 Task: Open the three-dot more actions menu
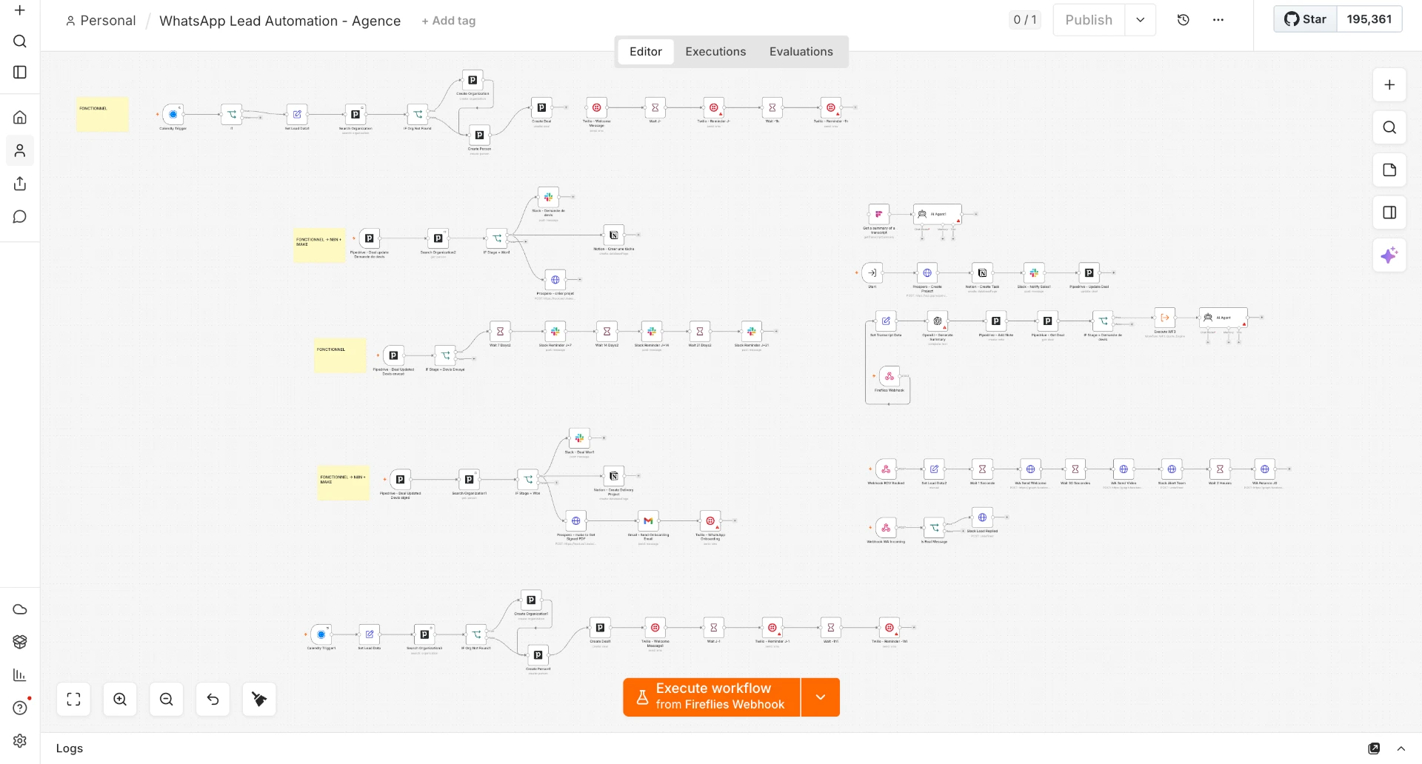(1218, 20)
